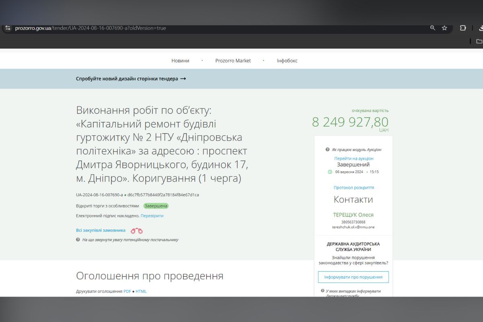Viewport: 483px width, 322px height.
Task: Click the zoom magnifier icon in address bar
Action: point(432,28)
